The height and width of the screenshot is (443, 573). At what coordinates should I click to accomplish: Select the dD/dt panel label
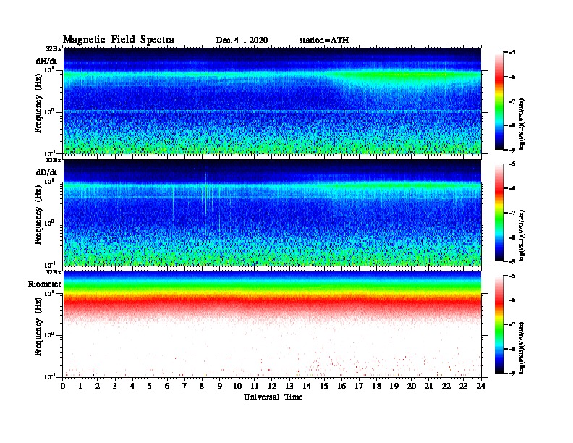click(46, 172)
